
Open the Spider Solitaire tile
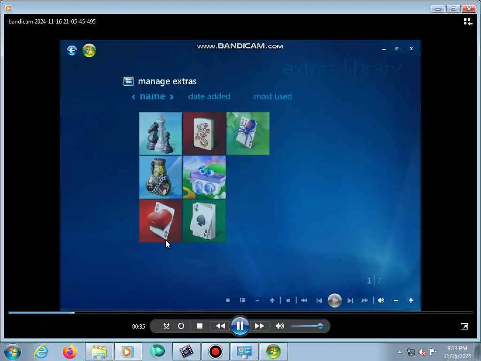[x=248, y=133]
